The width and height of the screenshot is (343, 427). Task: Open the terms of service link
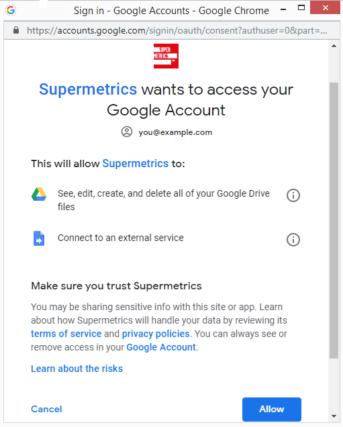point(66,334)
